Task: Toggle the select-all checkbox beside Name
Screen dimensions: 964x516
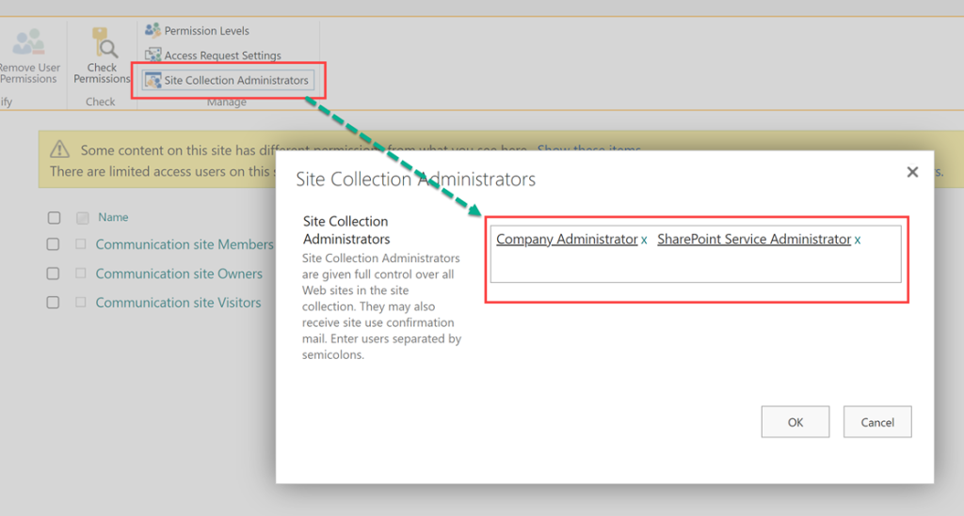Action: [54, 218]
